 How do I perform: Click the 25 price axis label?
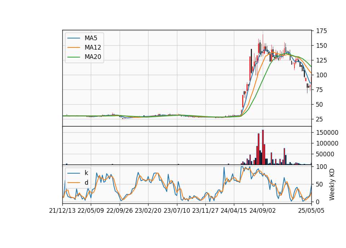tap(320, 119)
